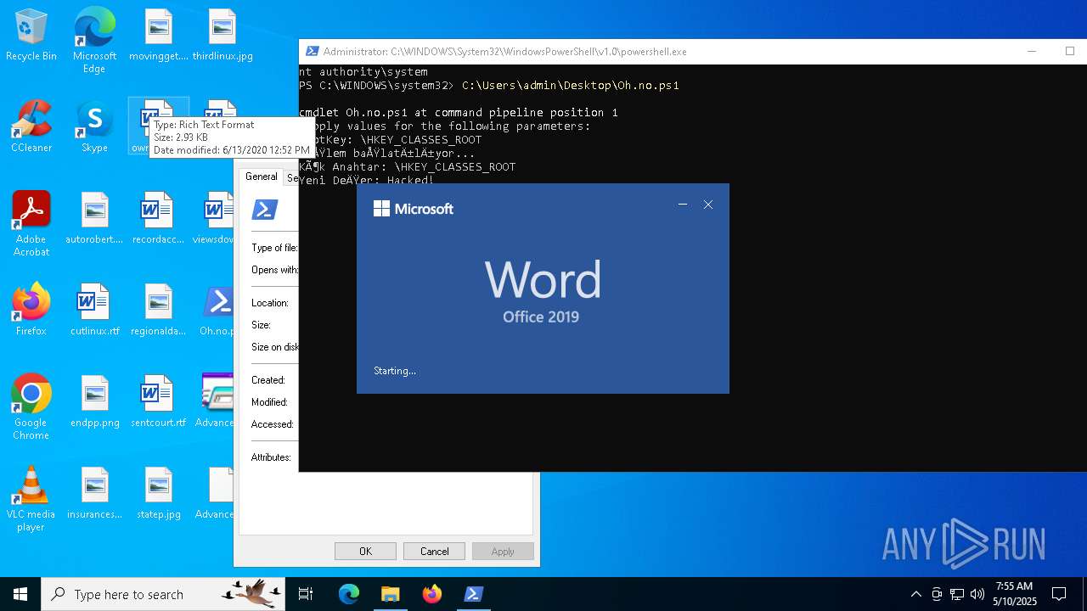The width and height of the screenshot is (1087, 611).
Task: Select the regionalda image file icon
Action: tap(158, 311)
